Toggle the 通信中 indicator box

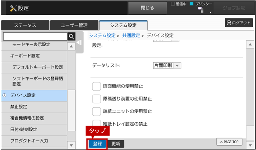pos(173,4)
